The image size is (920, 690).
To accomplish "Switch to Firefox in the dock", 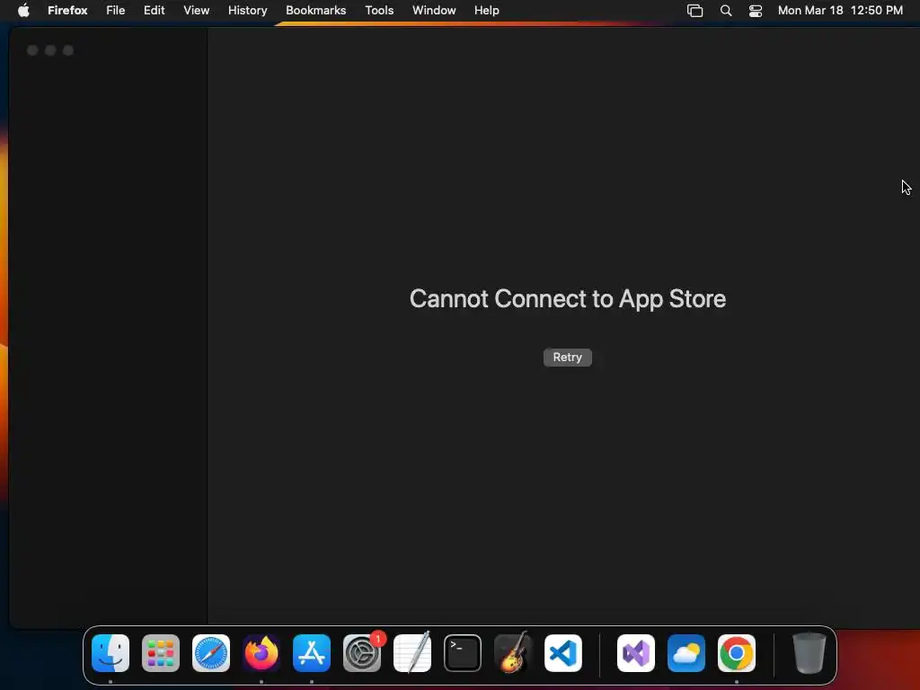I will (261, 653).
